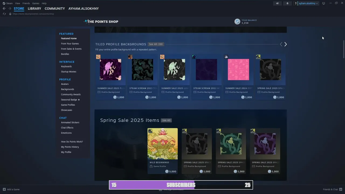Open the notifications bell icon
Viewport: 345px width, 194px height.
287,3
